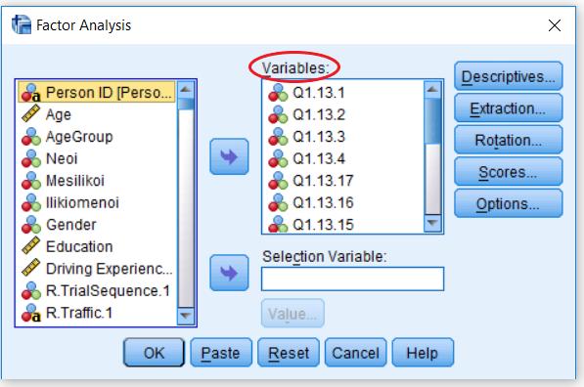Open the Descriptives dialog

click(509, 76)
